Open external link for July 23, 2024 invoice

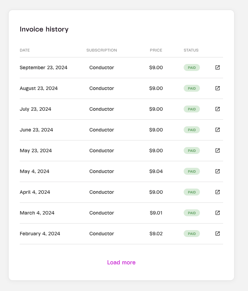218,109
